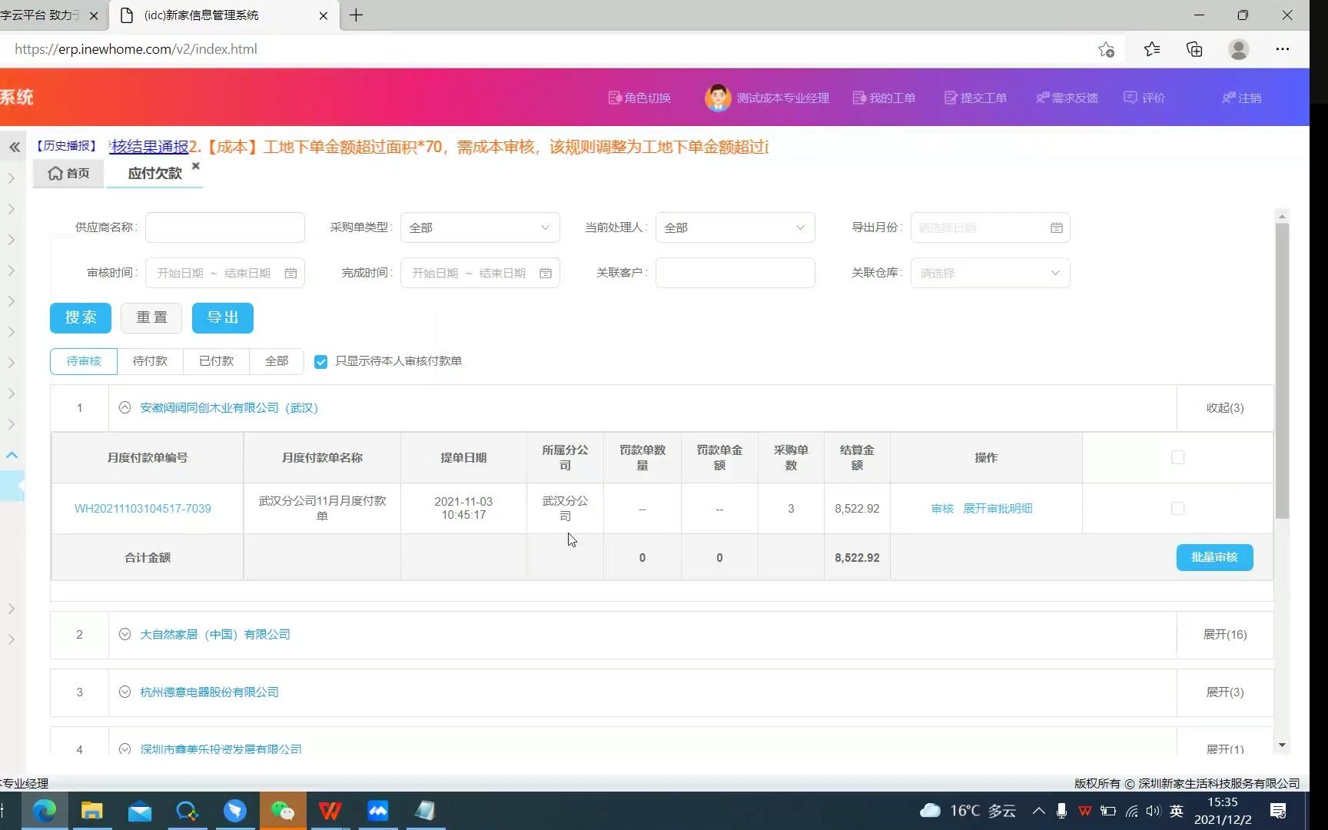The height and width of the screenshot is (830, 1328).
Task: Click inside the 供应商名称 input field
Action: [x=224, y=227]
